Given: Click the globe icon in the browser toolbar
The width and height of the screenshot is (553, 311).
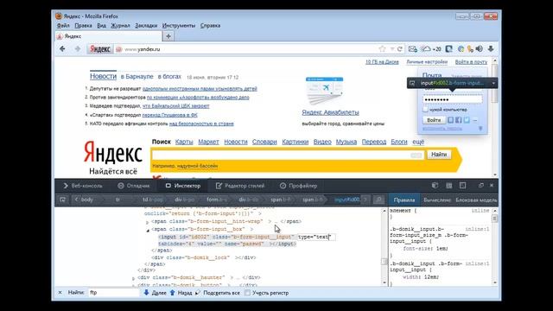Looking at the screenshot, I should click(461, 49).
